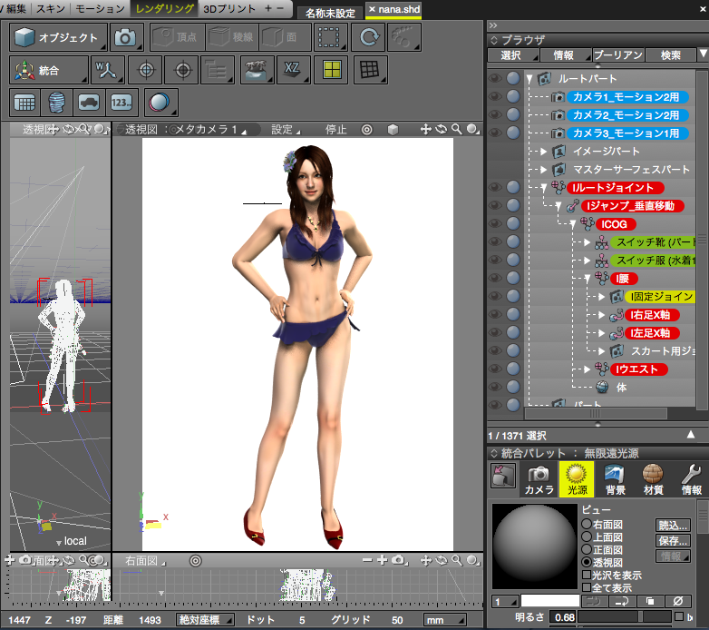Toggle render sphere for ICOG row

pos(513,223)
